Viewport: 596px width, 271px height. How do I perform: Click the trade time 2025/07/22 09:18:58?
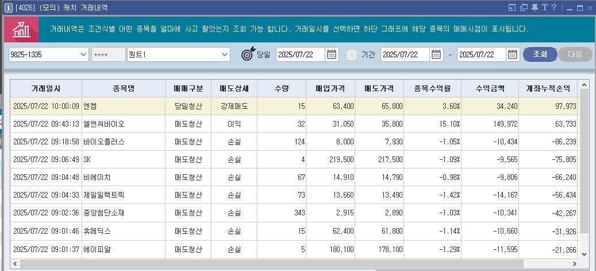coord(46,142)
